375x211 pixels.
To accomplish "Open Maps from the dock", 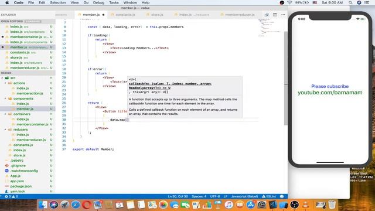I will [x=152, y=205].
